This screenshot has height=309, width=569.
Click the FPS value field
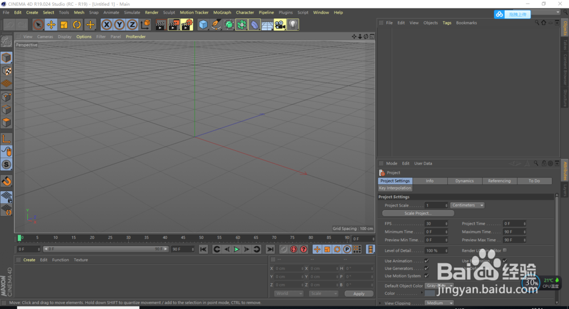436,224
